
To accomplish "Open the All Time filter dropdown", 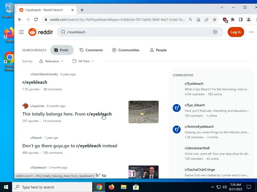I will pyautogui.click(x=83, y=61).
